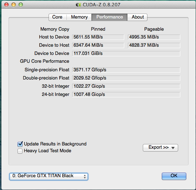
Task: Open the Export dropdown button
Action: pyautogui.click(x=160, y=148)
